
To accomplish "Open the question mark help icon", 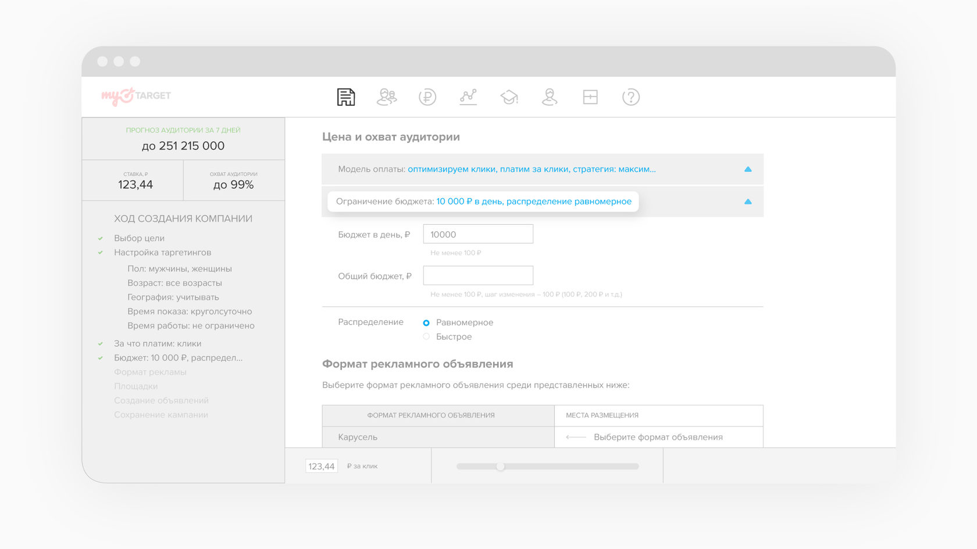I will point(631,97).
